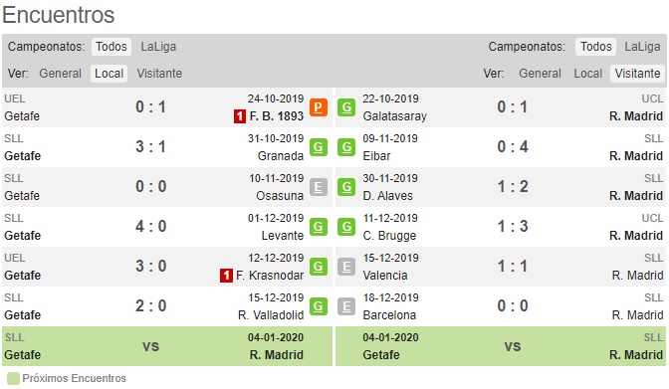Switch left view to Visitante
669x389 pixels.
click(159, 74)
